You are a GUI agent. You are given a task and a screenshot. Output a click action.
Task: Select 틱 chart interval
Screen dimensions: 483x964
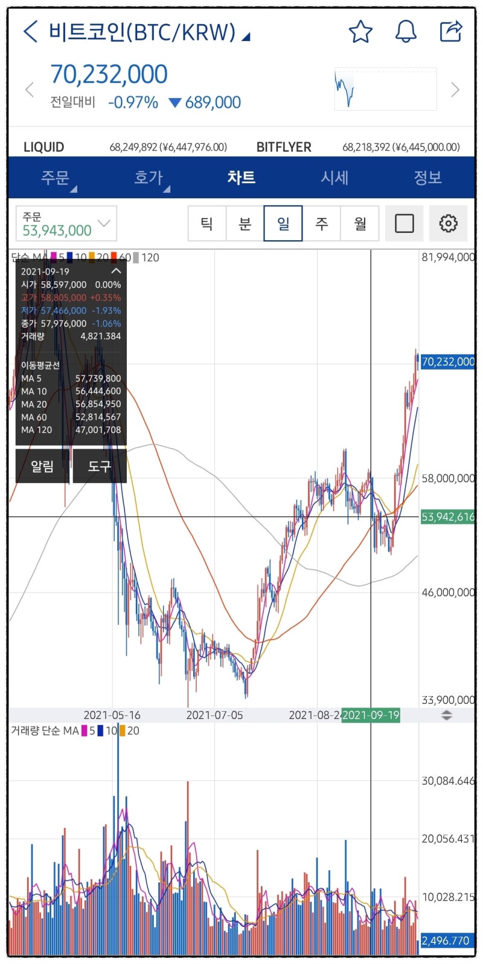point(206,224)
